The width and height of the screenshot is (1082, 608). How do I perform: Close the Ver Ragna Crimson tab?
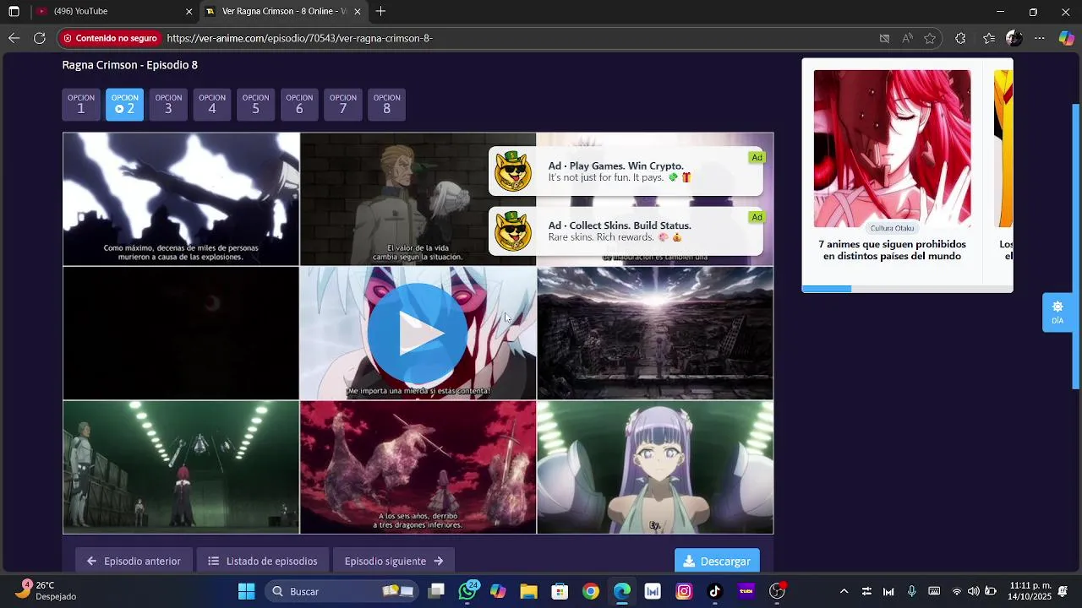click(358, 12)
